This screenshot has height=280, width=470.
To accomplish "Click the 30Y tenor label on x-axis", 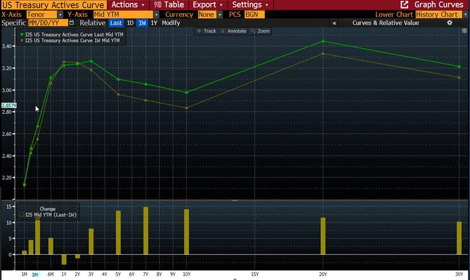I will point(459,274).
